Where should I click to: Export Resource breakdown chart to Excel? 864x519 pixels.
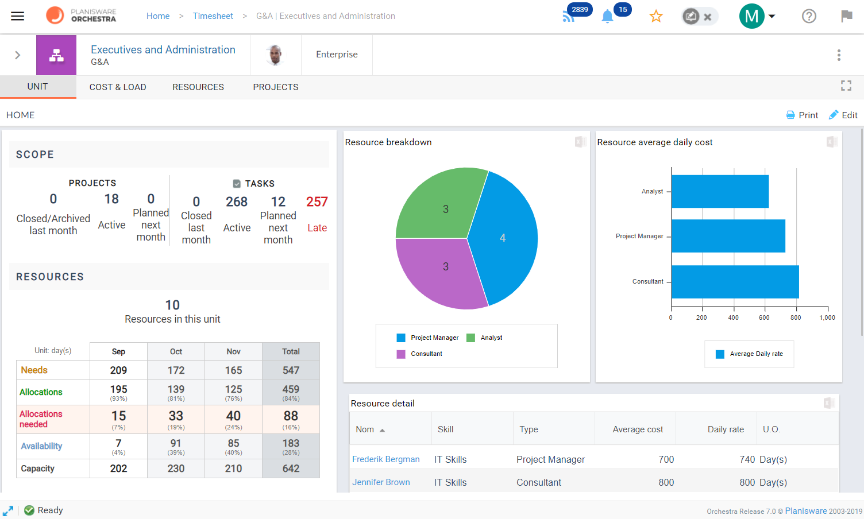(x=580, y=142)
